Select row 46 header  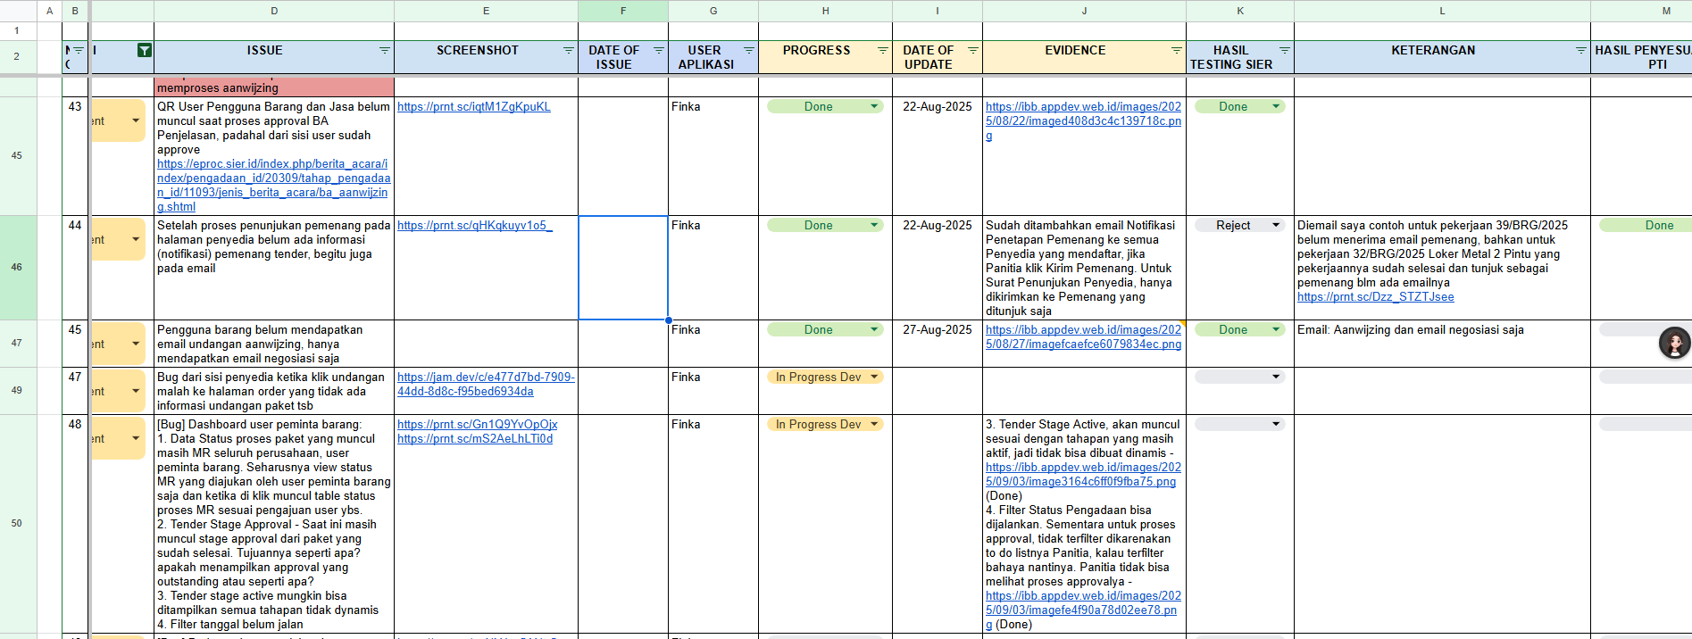click(17, 267)
